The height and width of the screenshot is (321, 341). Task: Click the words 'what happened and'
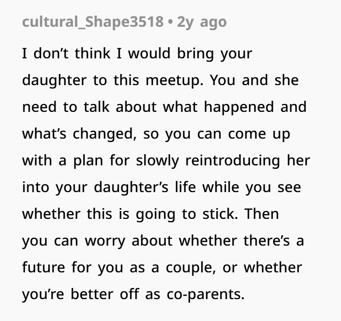[x=235, y=107]
